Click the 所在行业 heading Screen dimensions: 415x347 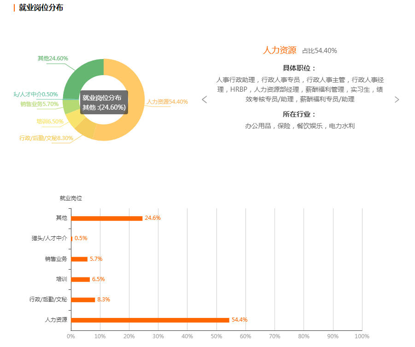(299, 114)
